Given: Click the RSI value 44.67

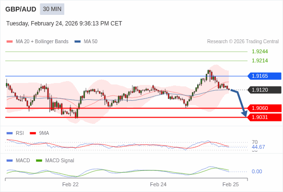Looking at the screenshot, I should (258, 147).
